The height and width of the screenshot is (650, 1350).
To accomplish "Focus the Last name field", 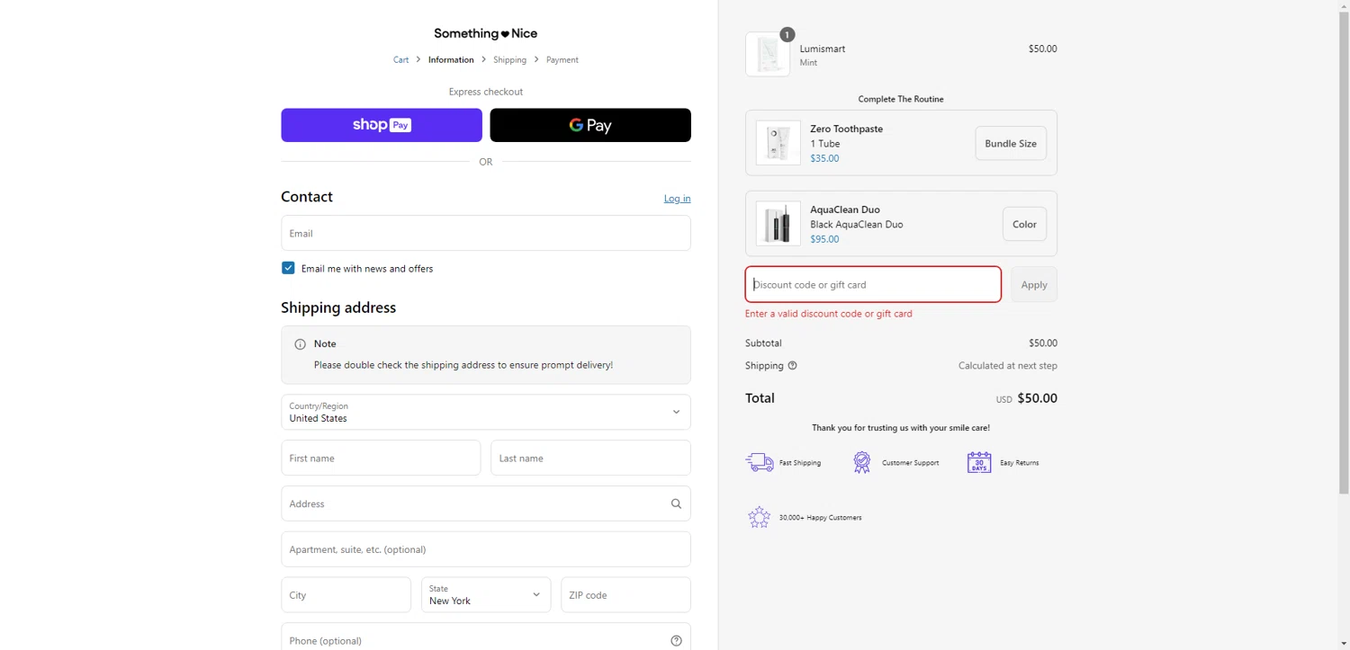I will click(x=590, y=458).
